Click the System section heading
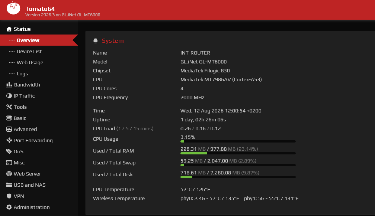 113,40
